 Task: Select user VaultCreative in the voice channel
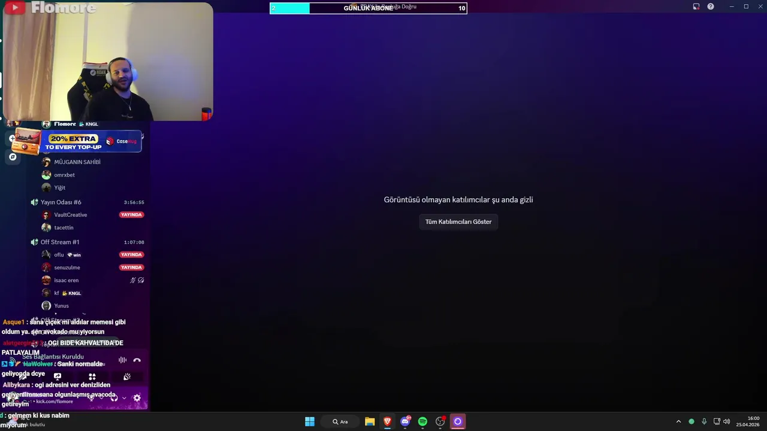coord(70,215)
